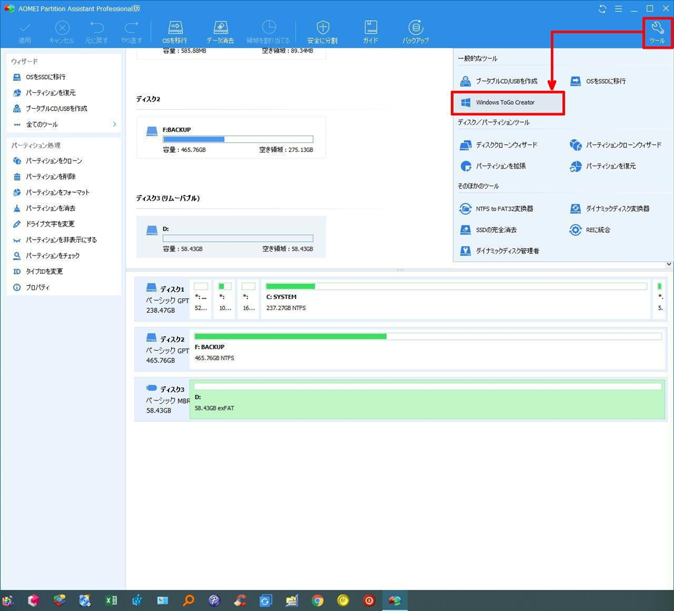
Task: Click the refresh icon in title bar
Action: (x=602, y=9)
